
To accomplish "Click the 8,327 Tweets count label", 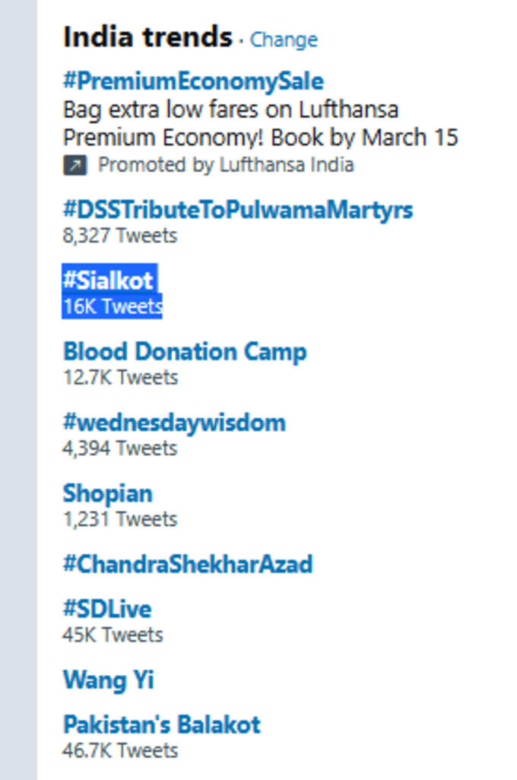I will coord(120,236).
